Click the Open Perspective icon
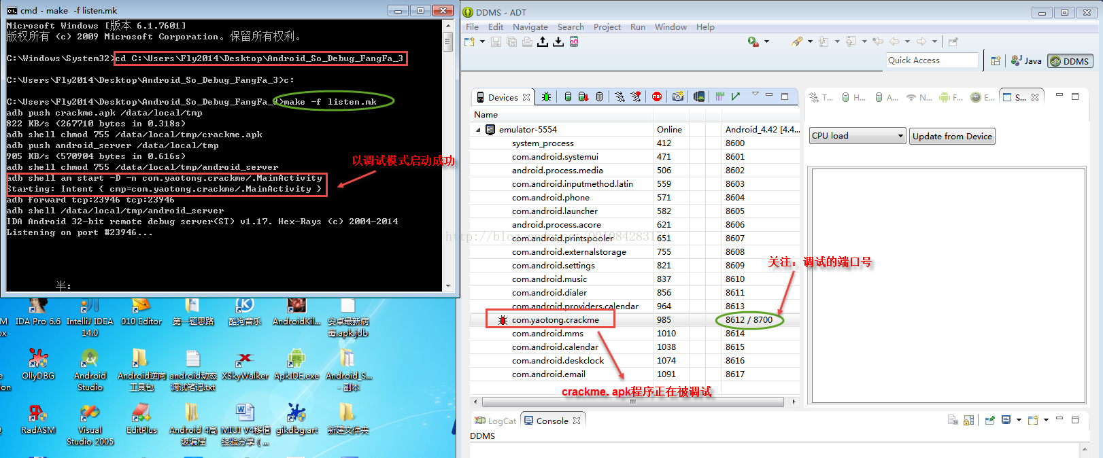 996,60
